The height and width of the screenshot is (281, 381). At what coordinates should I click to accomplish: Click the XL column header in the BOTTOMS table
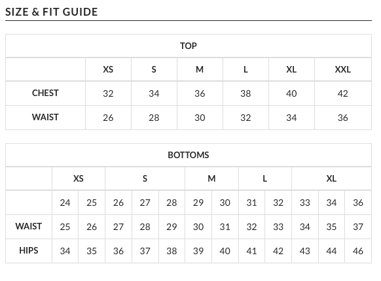coord(331,178)
